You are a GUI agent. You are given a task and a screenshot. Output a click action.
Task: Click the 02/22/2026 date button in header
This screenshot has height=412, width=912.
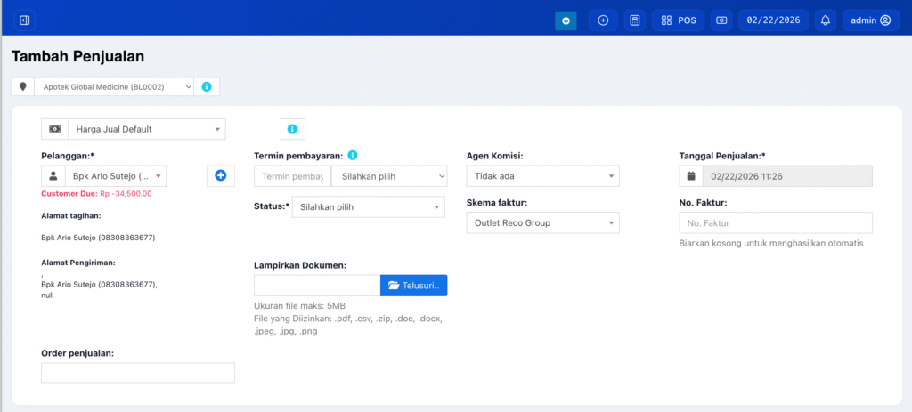pyautogui.click(x=774, y=20)
